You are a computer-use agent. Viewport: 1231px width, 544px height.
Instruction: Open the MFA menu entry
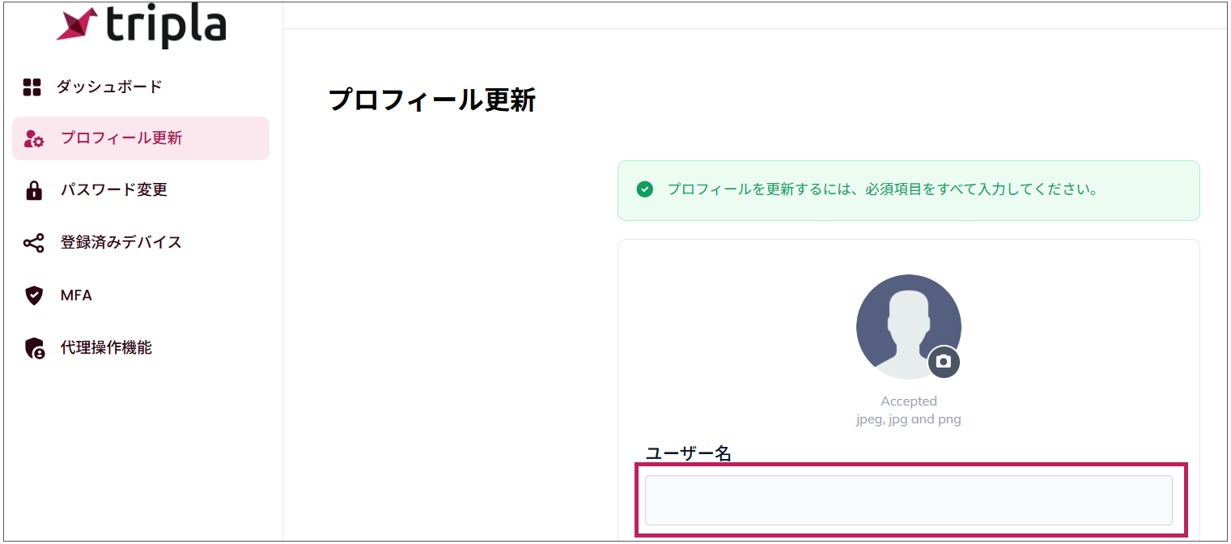point(76,295)
